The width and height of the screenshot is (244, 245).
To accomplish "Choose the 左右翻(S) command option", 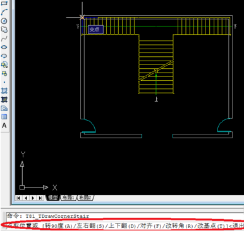I will point(90,226).
